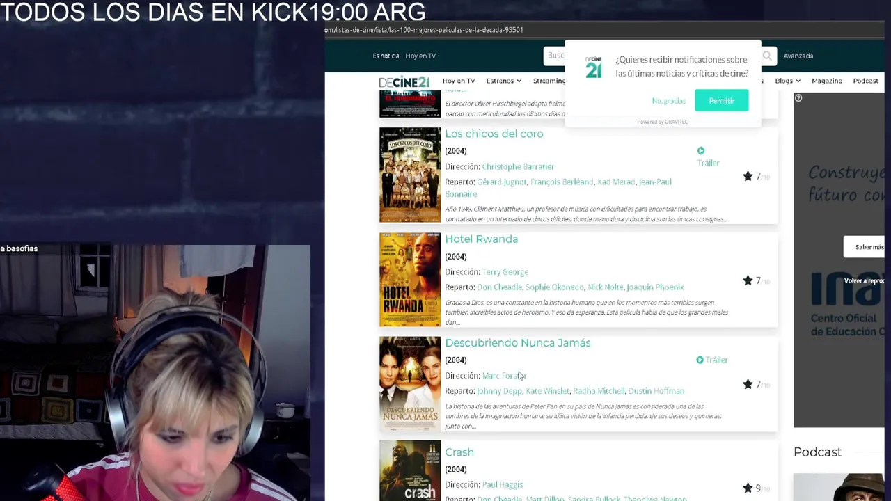Play trailer icon for Descubriendo Nunca Jamás
Viewport: 891px width, 501px height.
(700, 360)
